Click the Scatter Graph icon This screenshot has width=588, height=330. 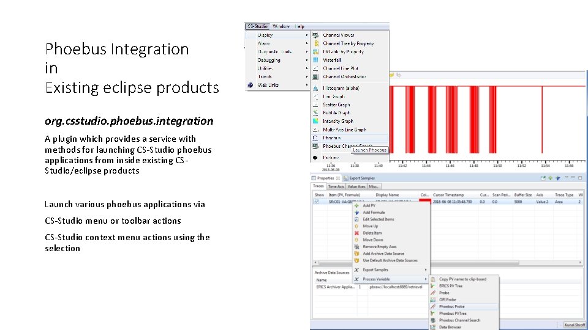[315, 105]
